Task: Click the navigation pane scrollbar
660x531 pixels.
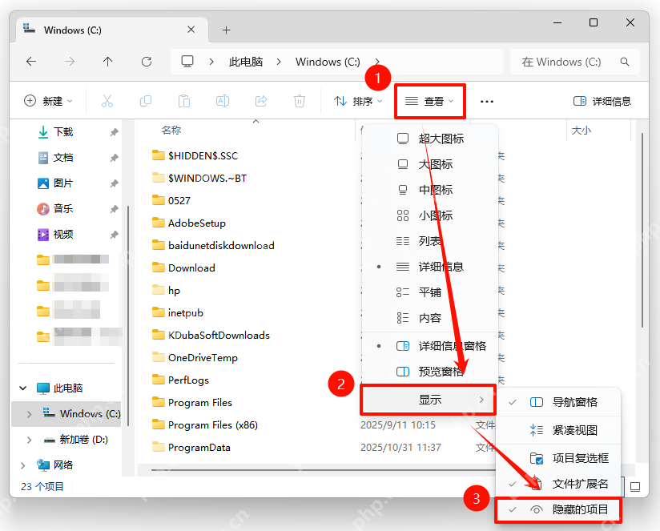Action: coord(127,316)
